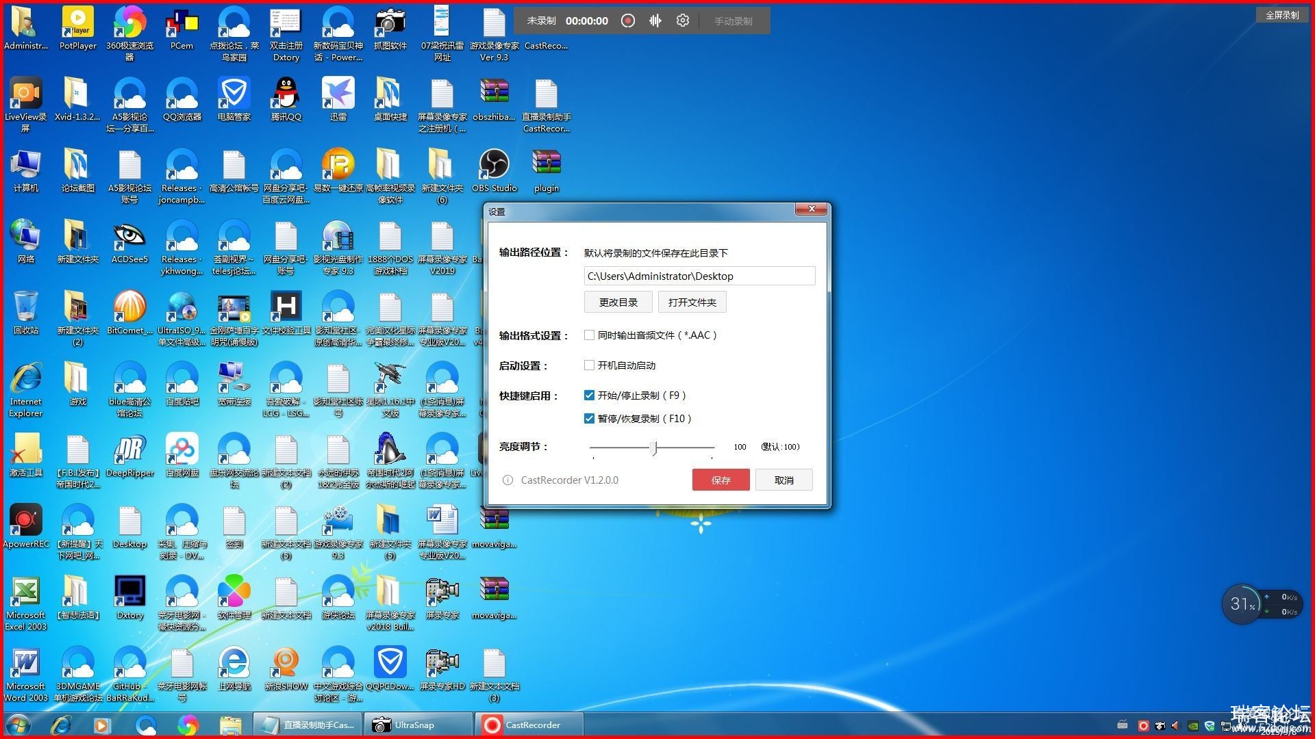Select the 360极速浏览器 desktop icon
The image size is (1315, 739).
(x=130, y=33)
